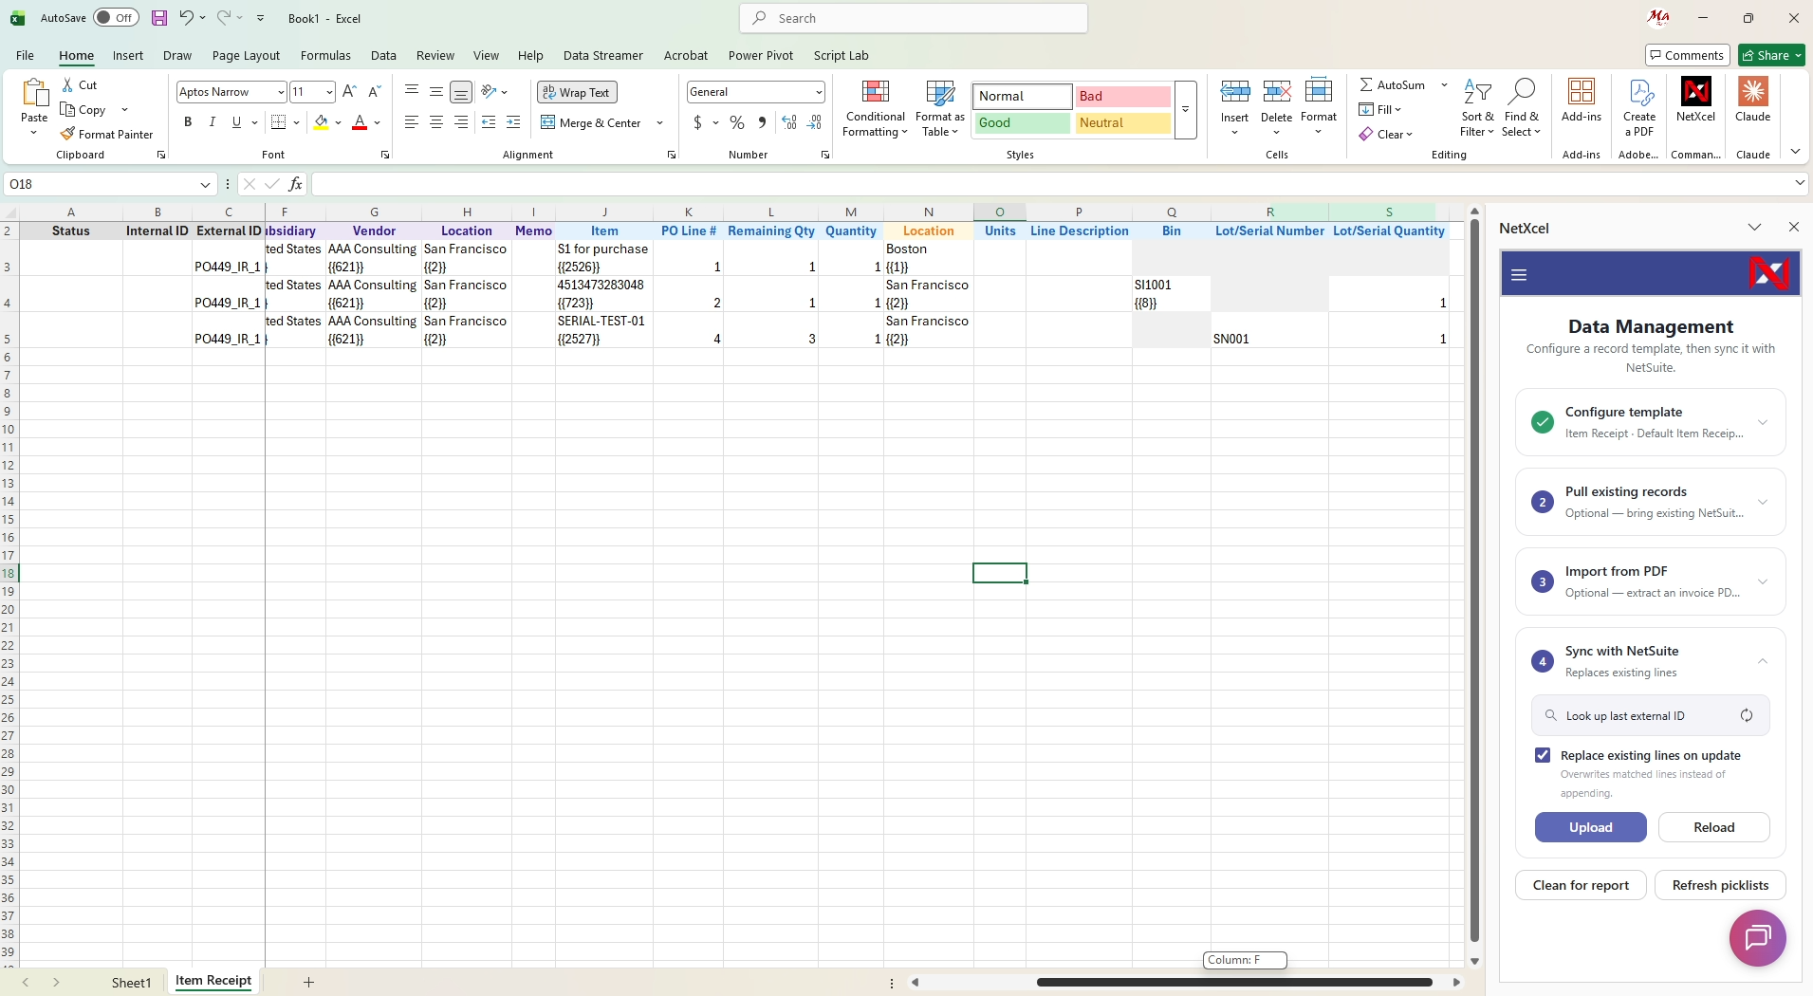Toggle Underline formatting
The height and width of the screenshot is (996, 1813).
(236, 122)
